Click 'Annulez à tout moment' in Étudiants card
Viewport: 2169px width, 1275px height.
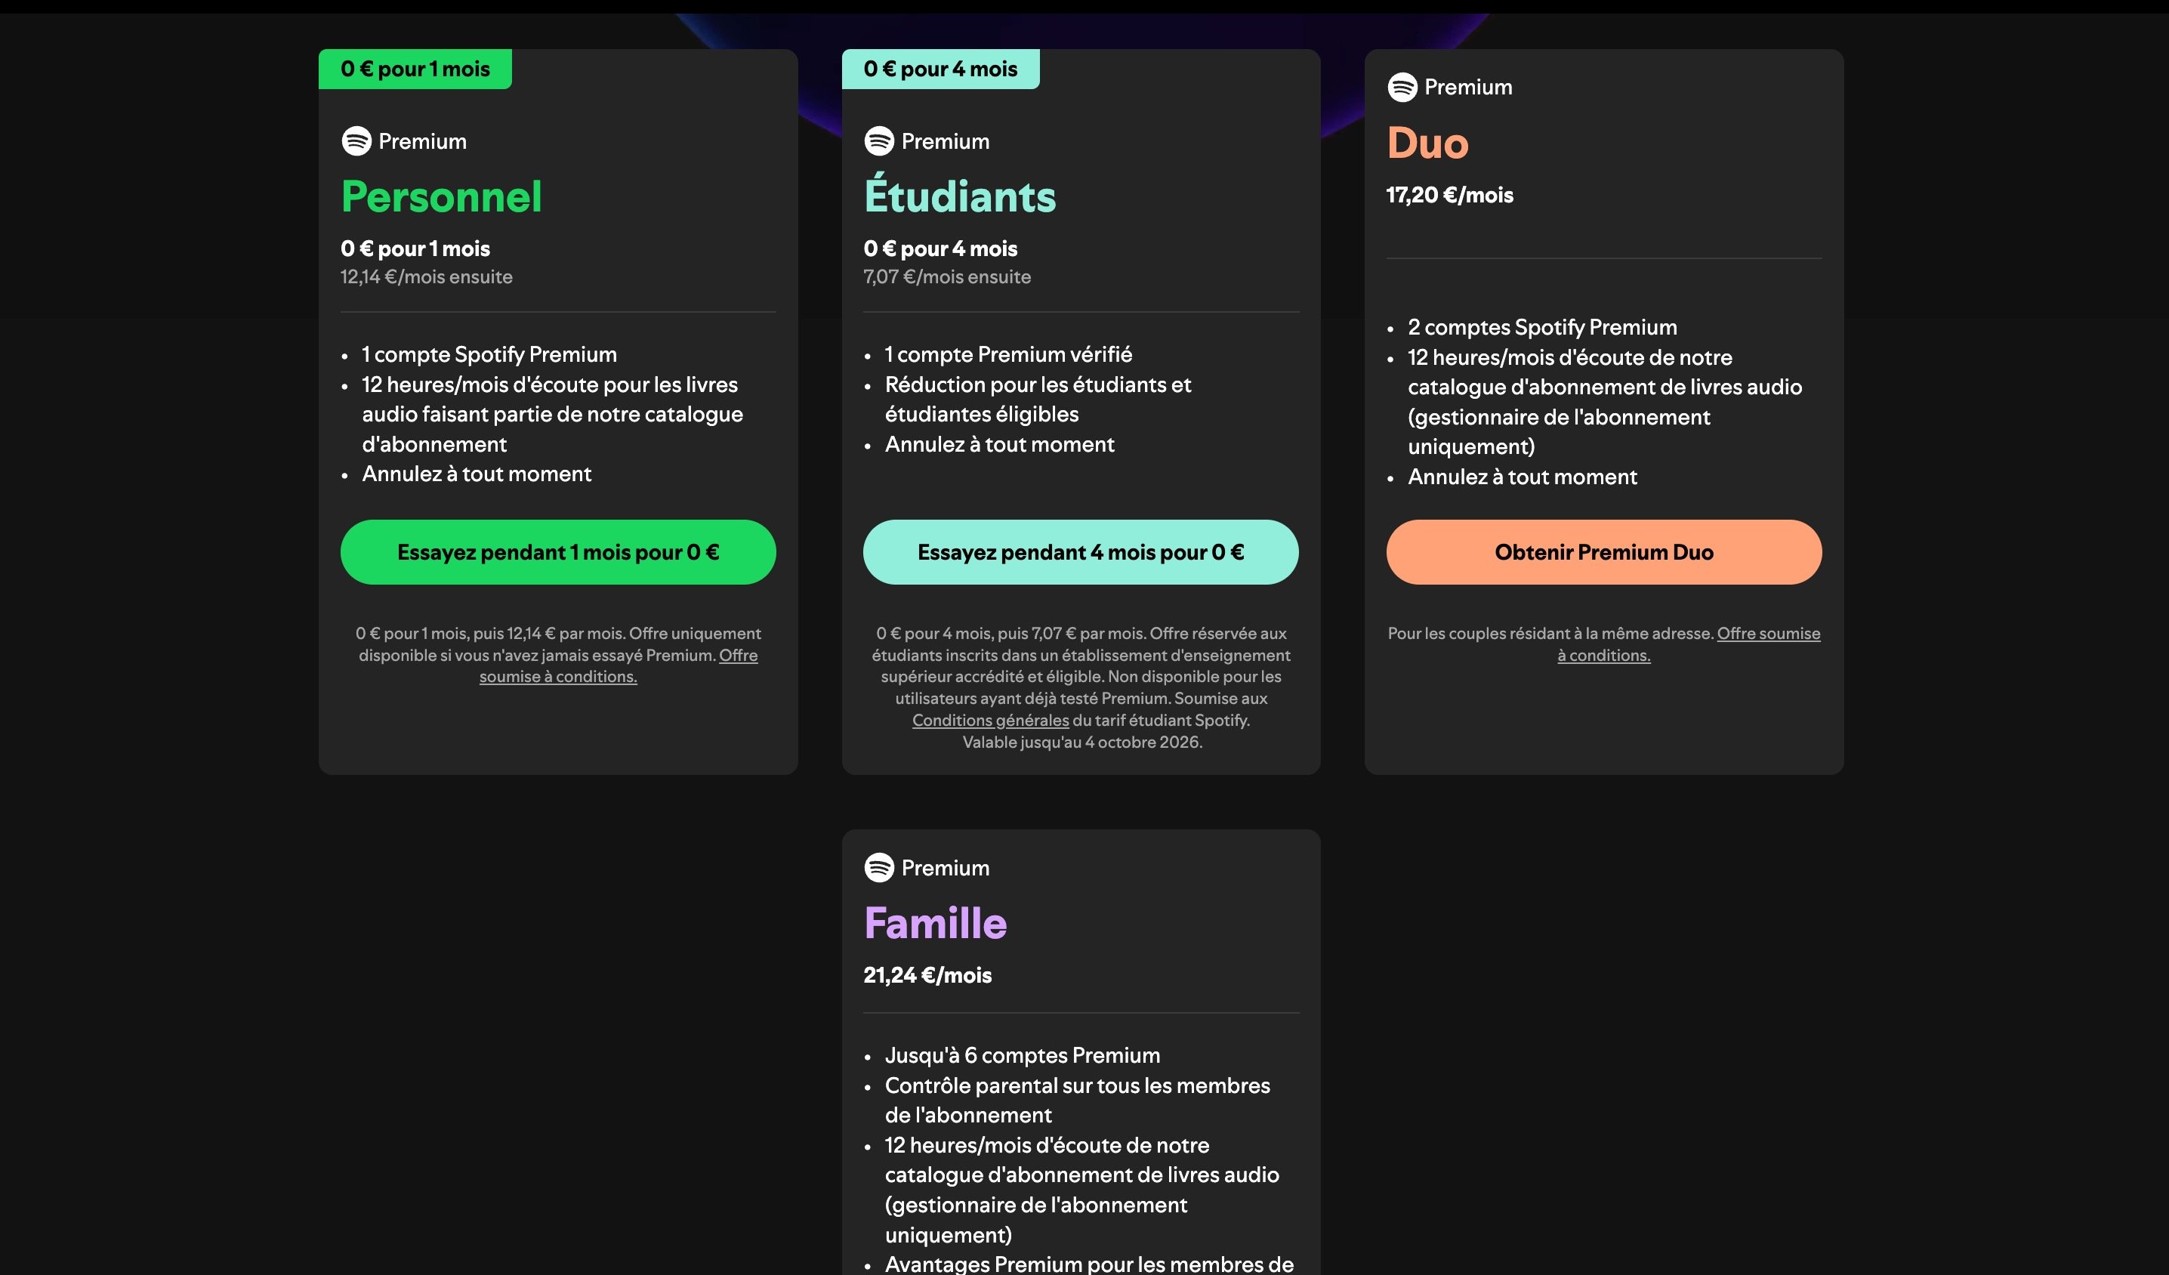point(999,444)
